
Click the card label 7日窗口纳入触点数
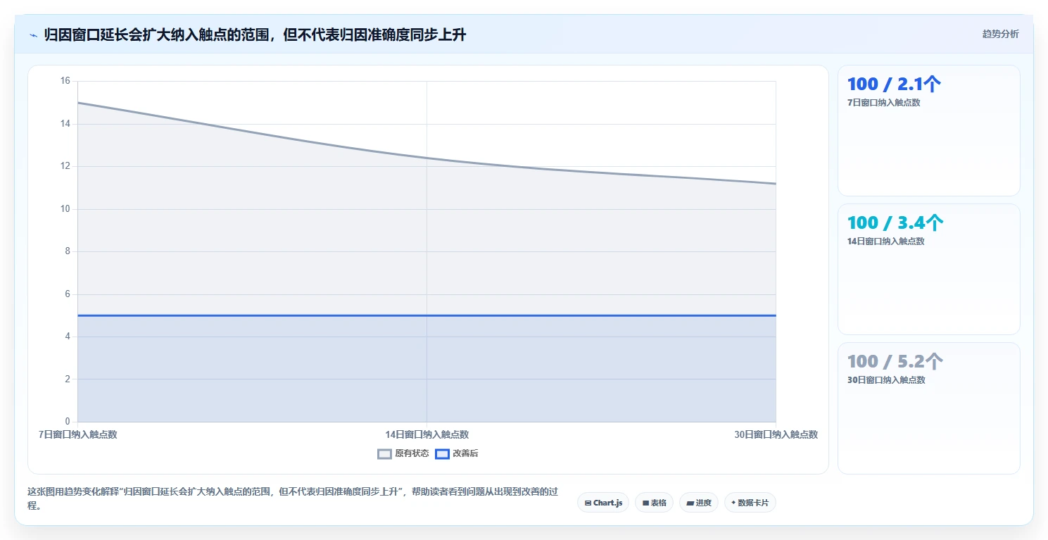pyautogui.click(x=883, y=103)
